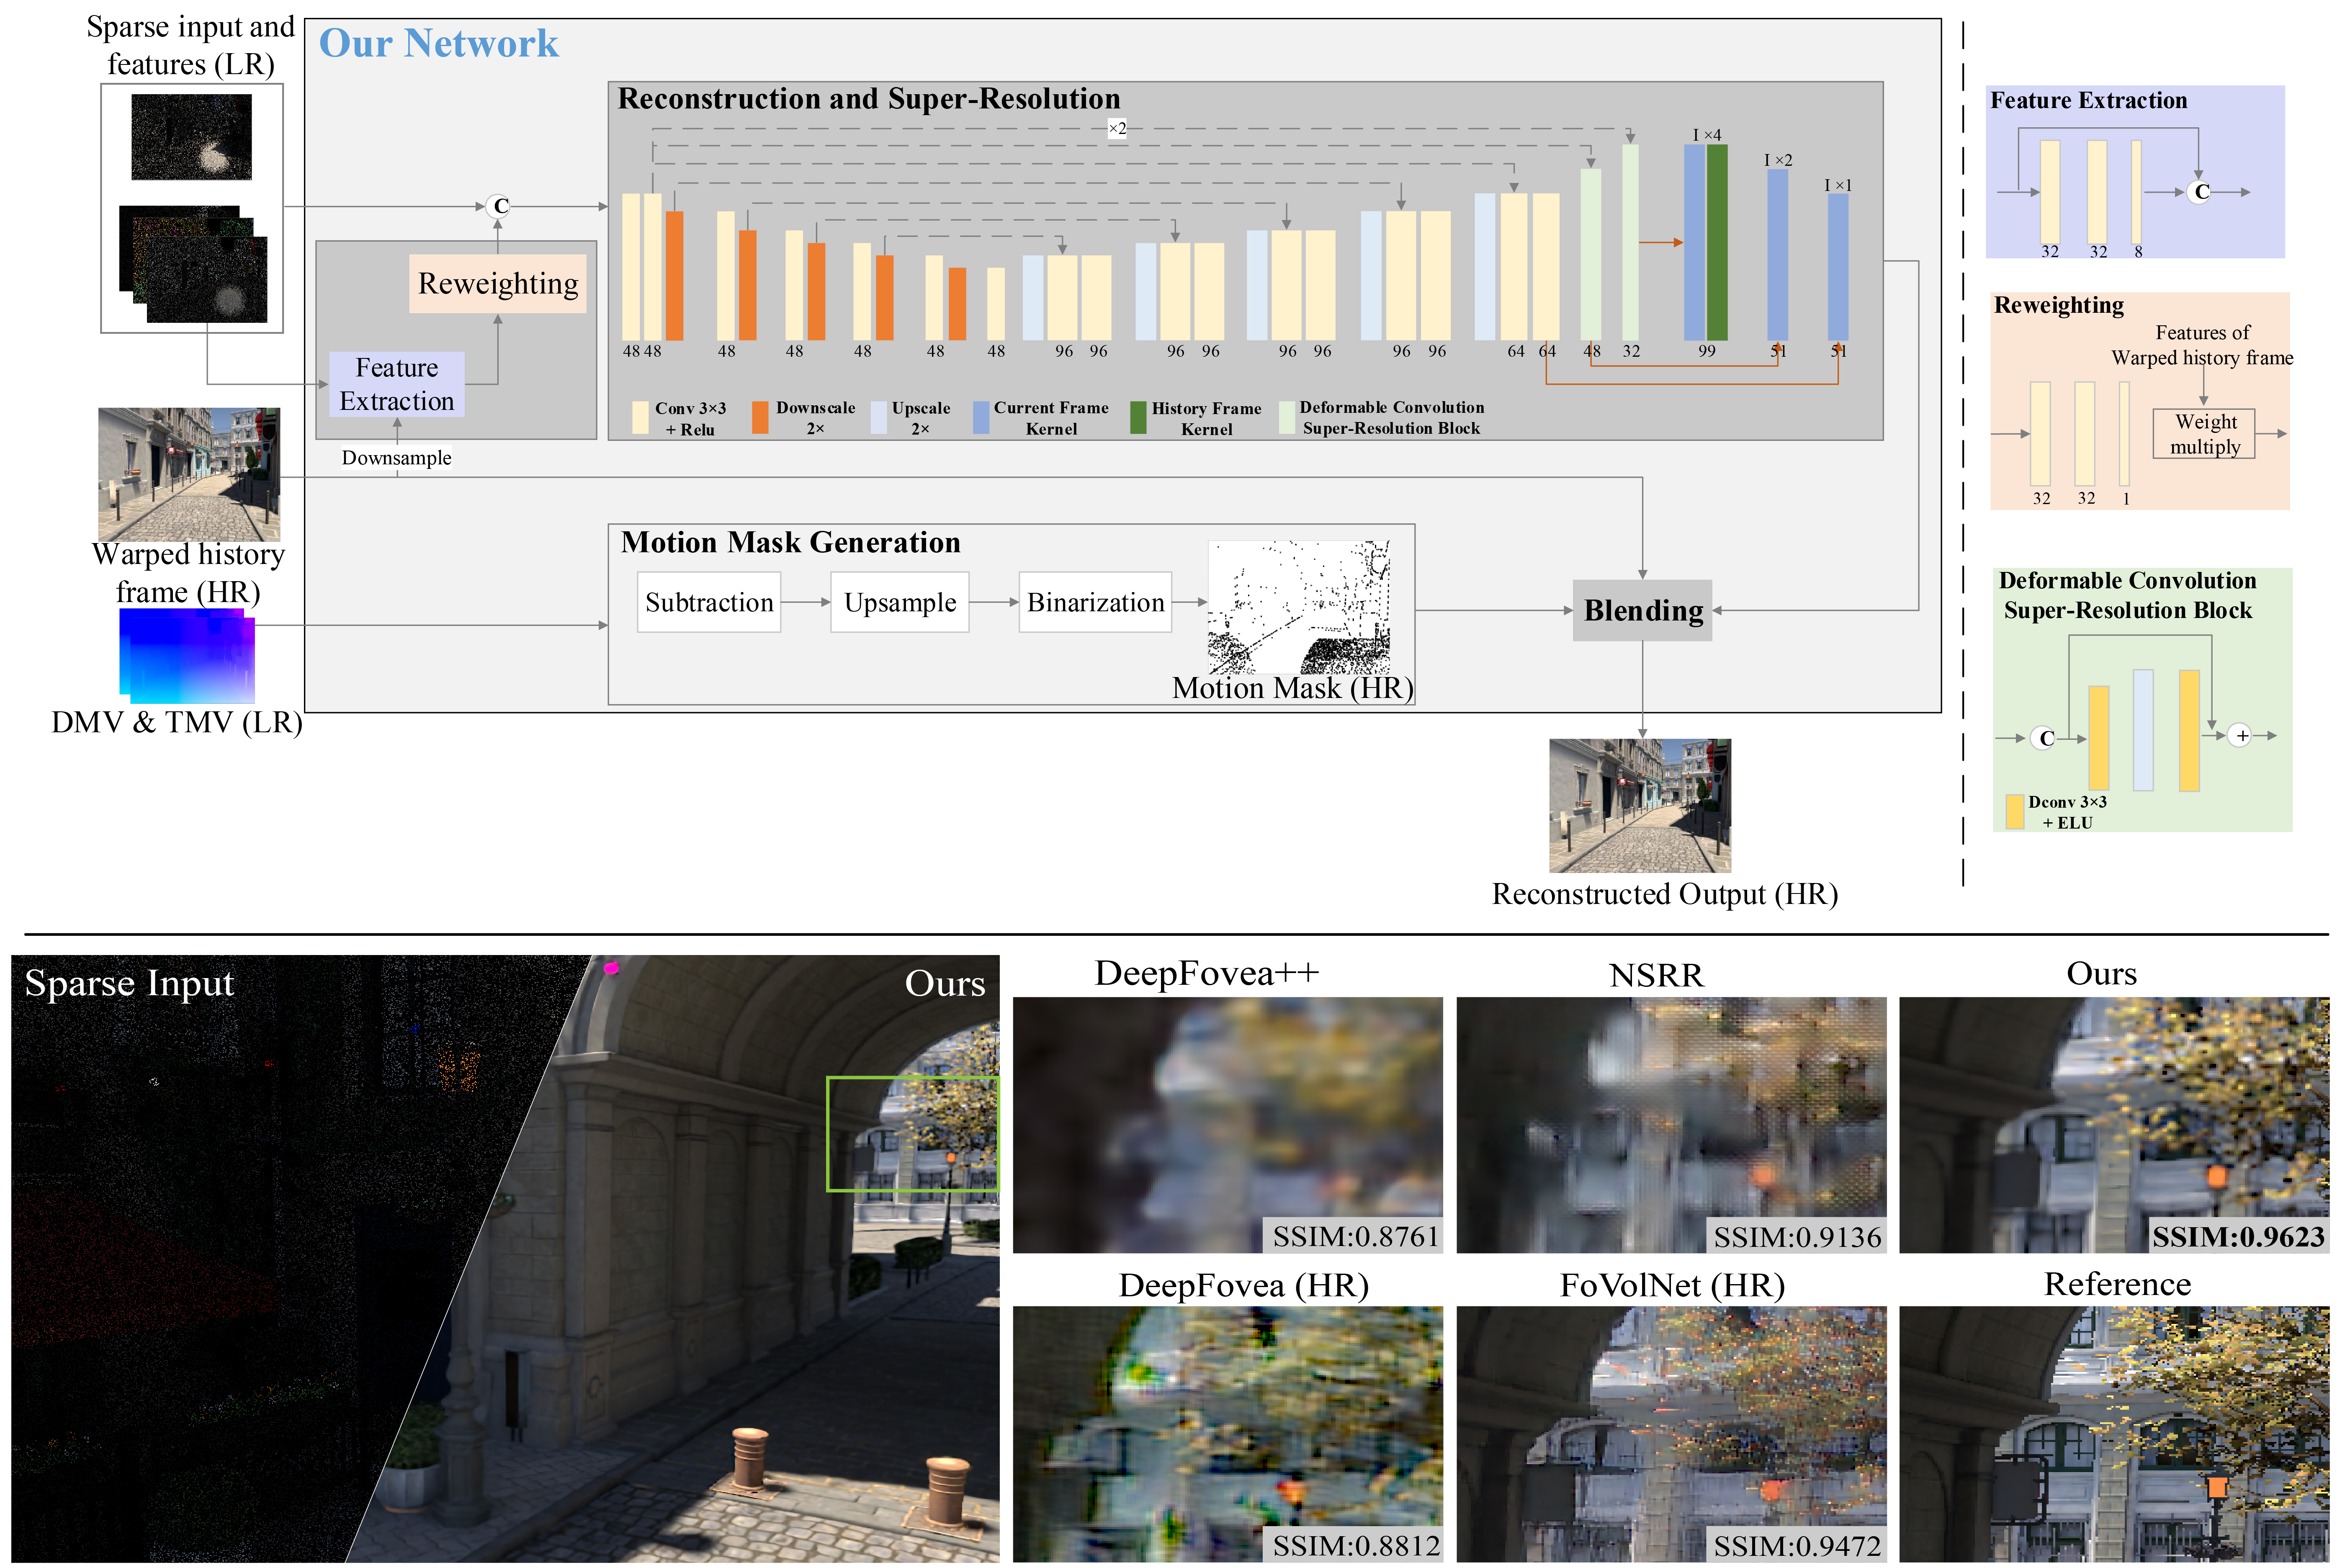This screenshot has width=2345, height=1568.
Task: Click the Reweighting module in network
Action: click(x=497, y=284)
